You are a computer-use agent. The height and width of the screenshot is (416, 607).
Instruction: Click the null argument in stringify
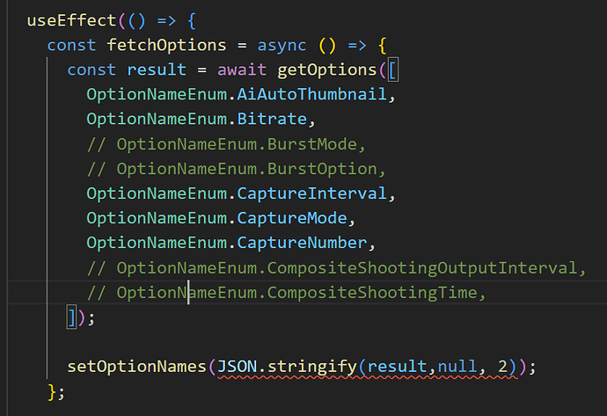coord(457,367)
